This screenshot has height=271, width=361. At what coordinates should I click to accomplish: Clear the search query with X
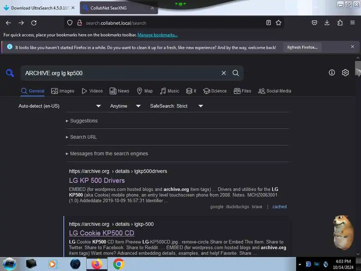pyautogui.click(x=224, y=73)
